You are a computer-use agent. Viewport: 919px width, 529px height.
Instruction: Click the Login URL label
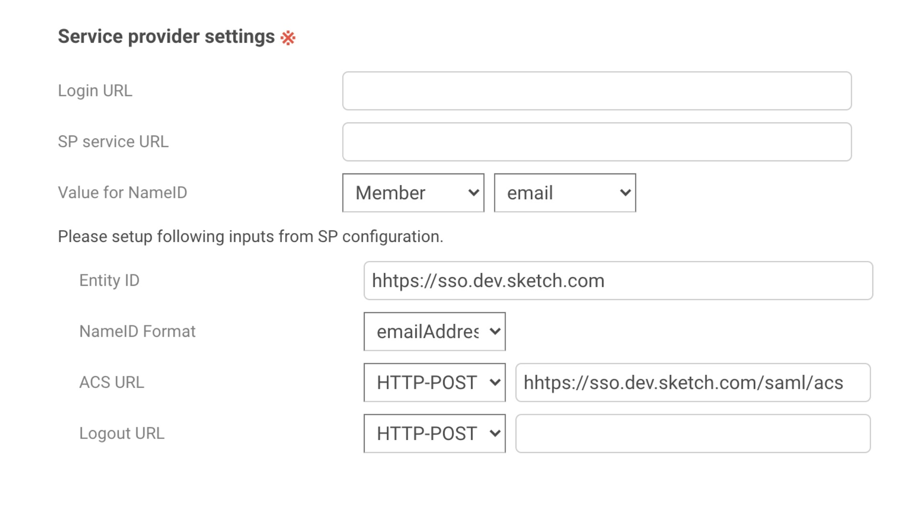pyautogui.click(x=95, y=91)
